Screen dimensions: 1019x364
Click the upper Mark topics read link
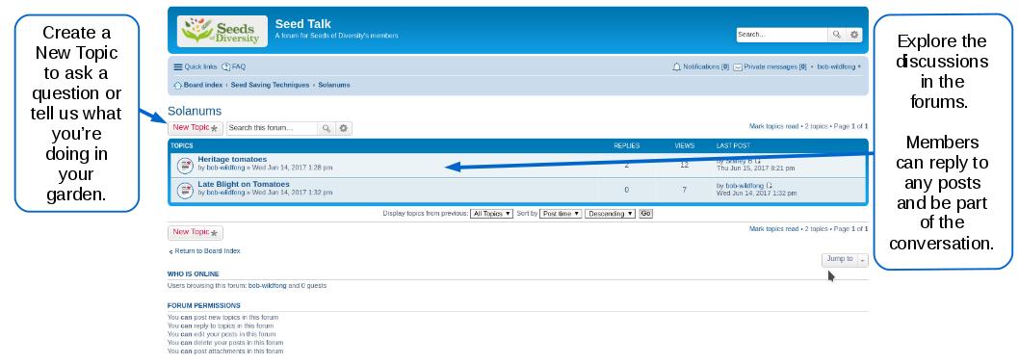click(x=774, y=126)
